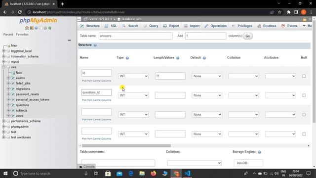Image resolution: width=316 pixels, height=178 pixels.
Task: Click Favorites tab in navigation panel
Action: click(x=22, y=35)
